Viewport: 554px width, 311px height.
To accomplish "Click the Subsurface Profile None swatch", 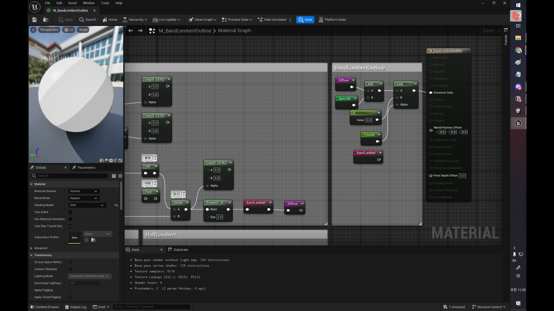I will pyautogui.click(x=74, y=238).
